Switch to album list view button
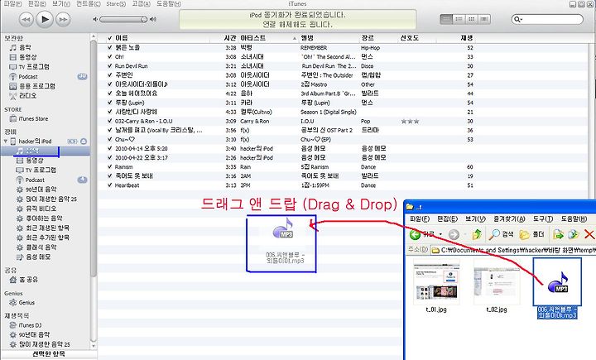This screenshot has width=596, height=360. [459, 19]
